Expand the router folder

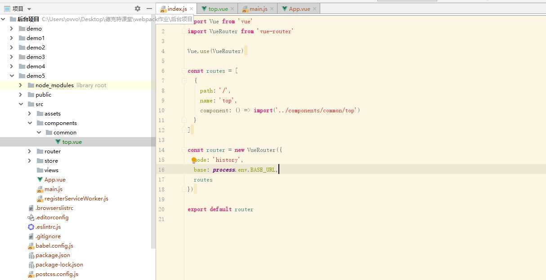(x=30, y=151)
